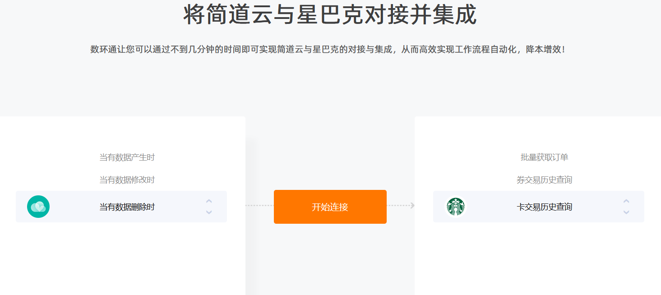661x295 pixels.
Task: Click the highlighted Starbucks action row
Action: (x=539, y=207)
